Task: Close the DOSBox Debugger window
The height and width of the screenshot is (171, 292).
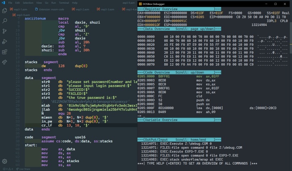Action: (285, 4)
